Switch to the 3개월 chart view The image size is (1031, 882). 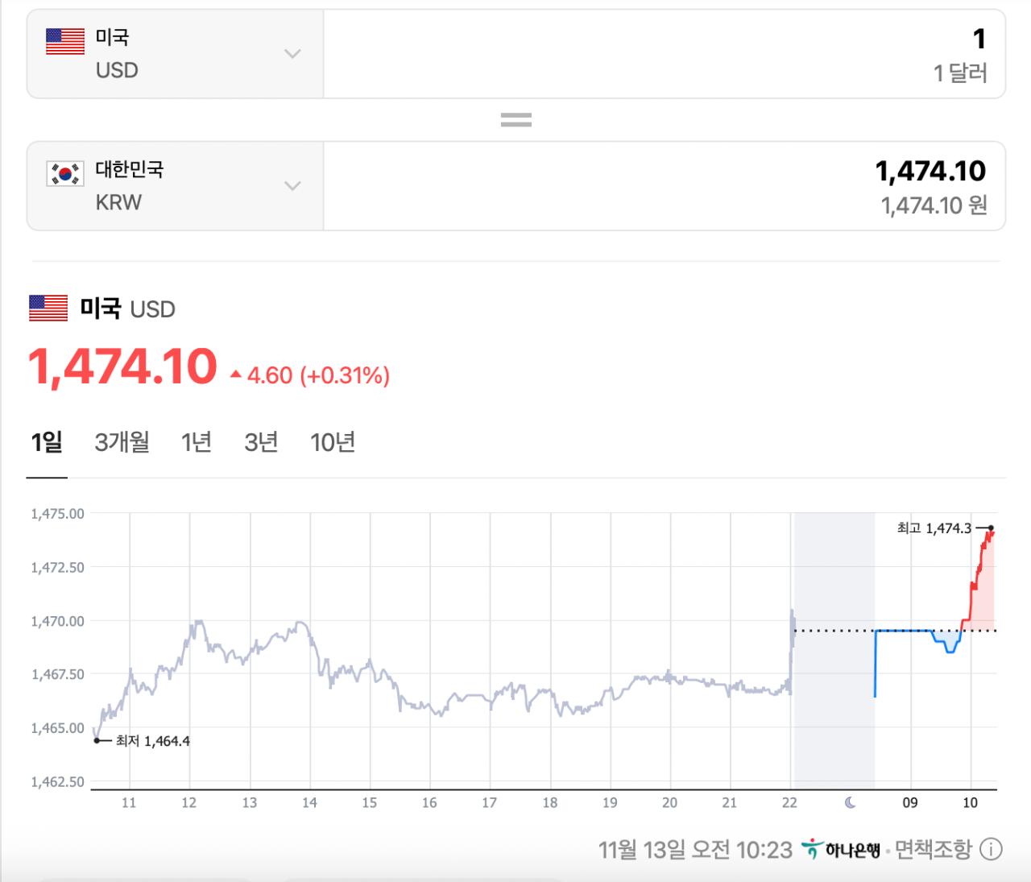click(121, 442)
